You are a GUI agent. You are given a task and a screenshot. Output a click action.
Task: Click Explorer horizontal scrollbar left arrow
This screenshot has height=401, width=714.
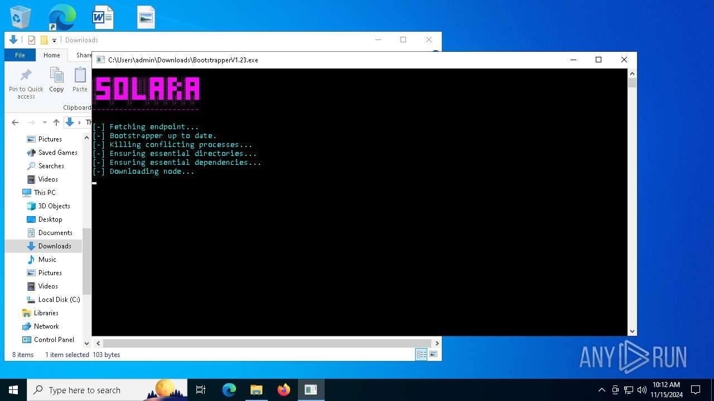pos(98,343)
